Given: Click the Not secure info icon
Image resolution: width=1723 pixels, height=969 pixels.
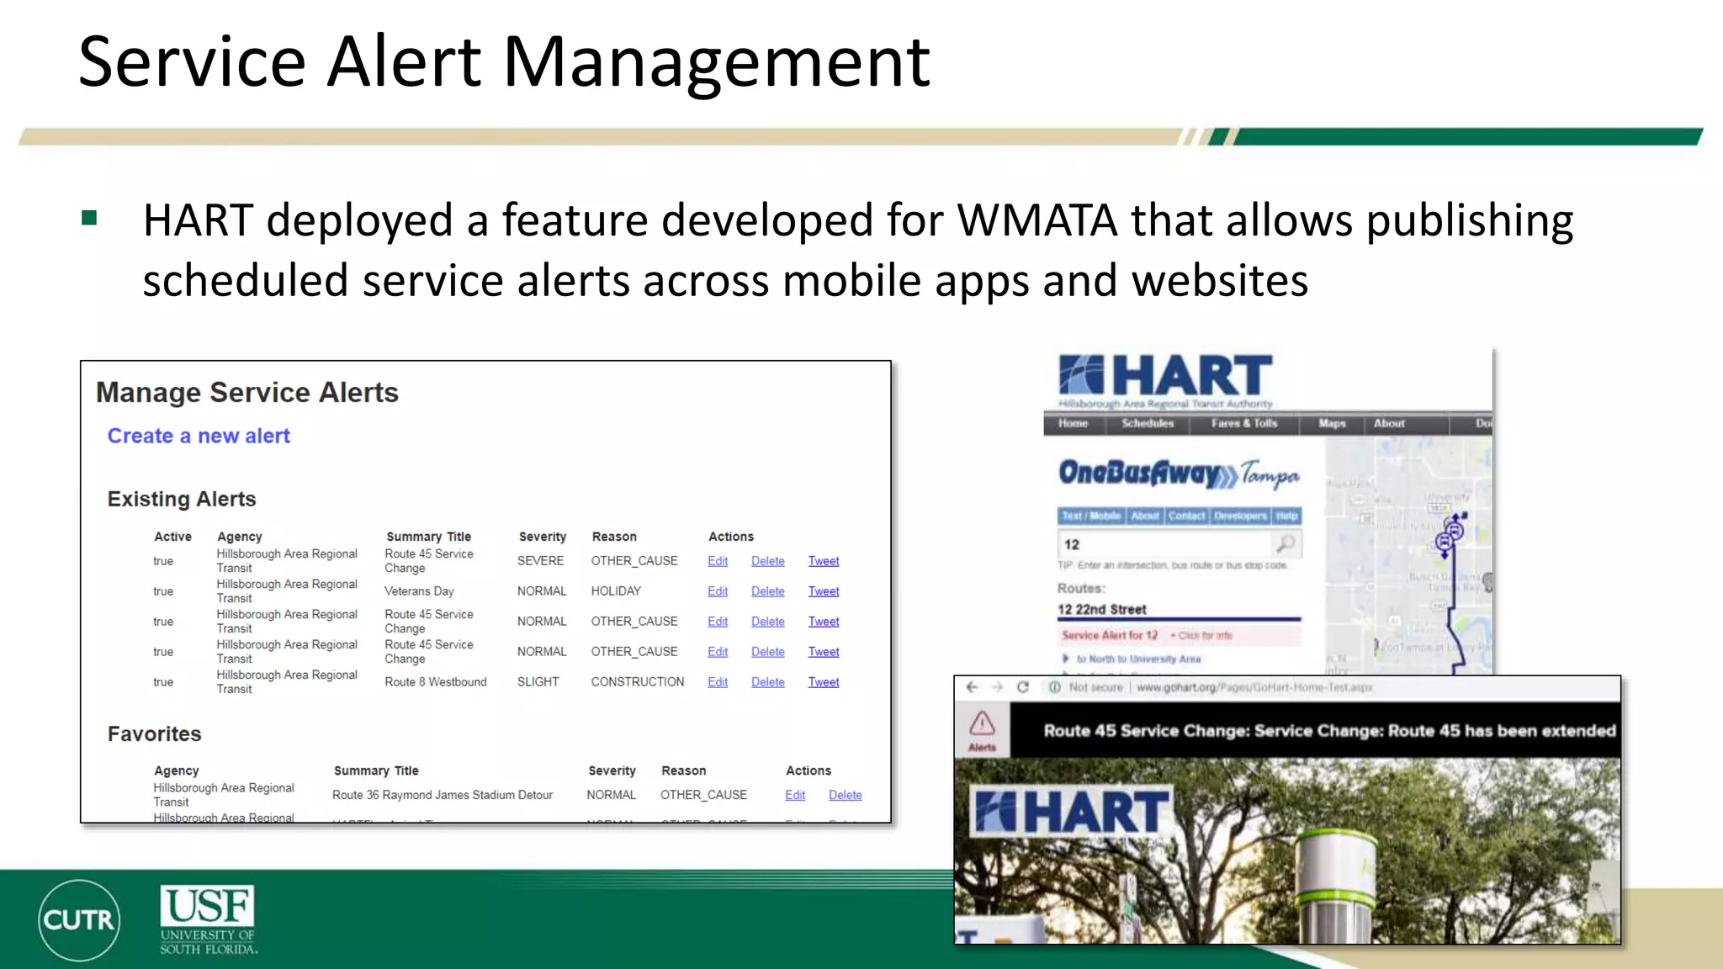Looking at the screenshot, I should (1054, 687).
